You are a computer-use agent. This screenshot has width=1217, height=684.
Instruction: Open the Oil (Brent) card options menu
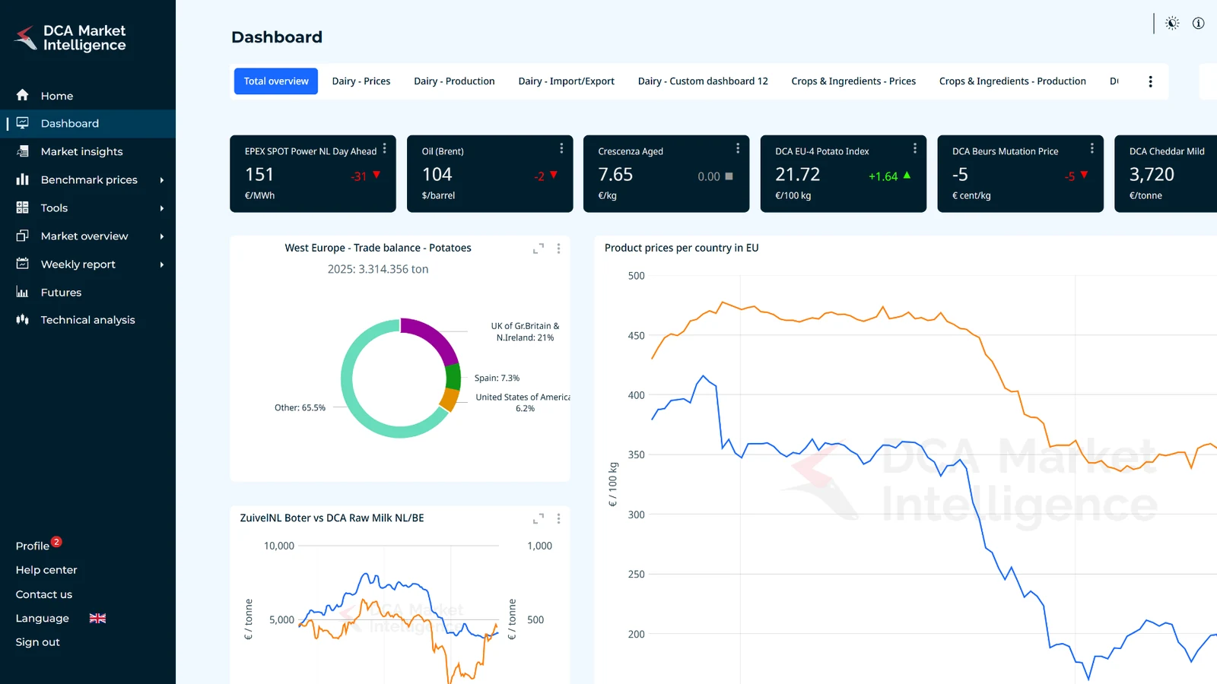tap(561, 148)
